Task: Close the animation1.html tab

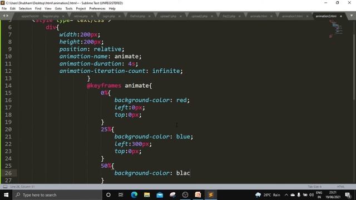Action: coord(307,16)
